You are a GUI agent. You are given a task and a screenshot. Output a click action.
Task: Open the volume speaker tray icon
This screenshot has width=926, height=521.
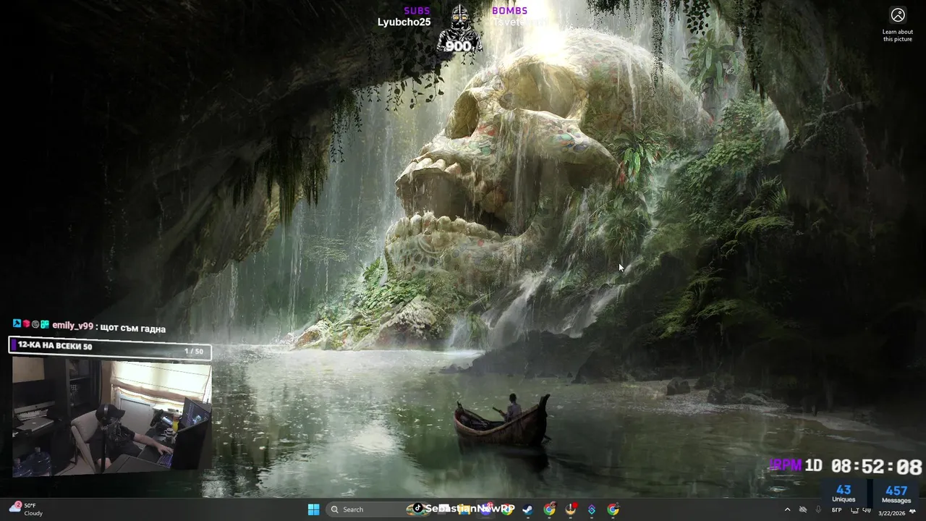tap(867, 510)
